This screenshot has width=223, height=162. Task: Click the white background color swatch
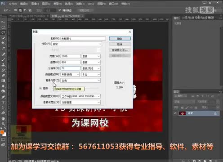pyautogui.click(x=5, y=135)
